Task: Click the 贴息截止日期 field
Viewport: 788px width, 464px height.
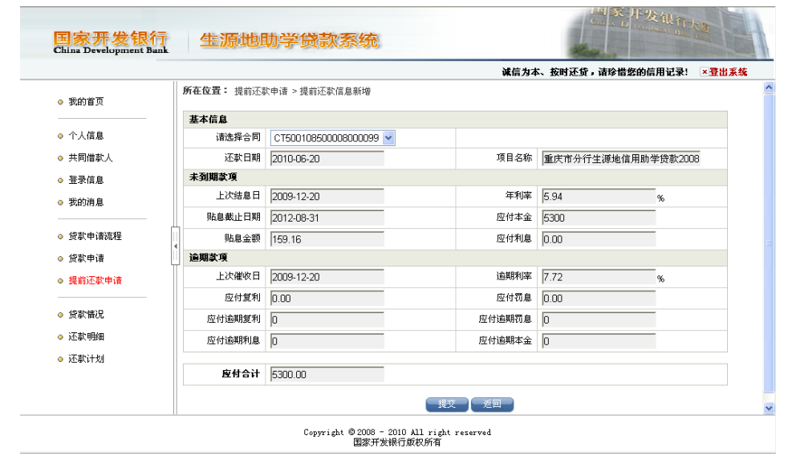Action: click(x=327, y=218)
